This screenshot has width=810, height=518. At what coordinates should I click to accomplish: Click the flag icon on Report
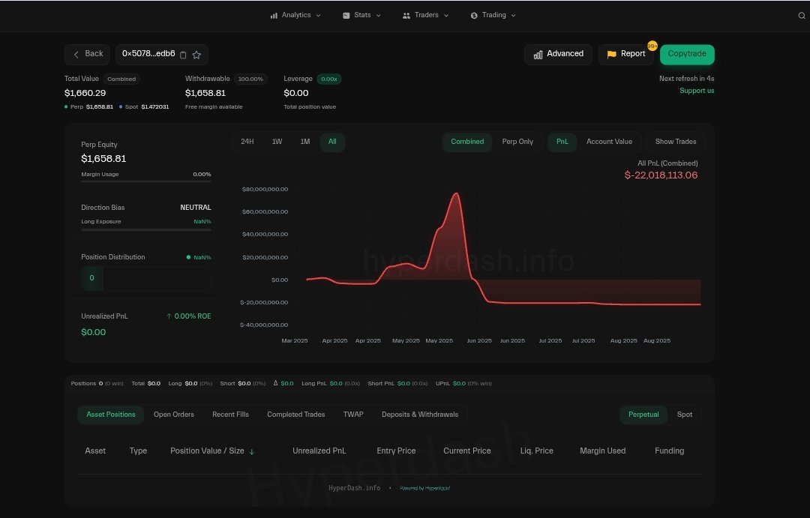click(x=611, y=55)
